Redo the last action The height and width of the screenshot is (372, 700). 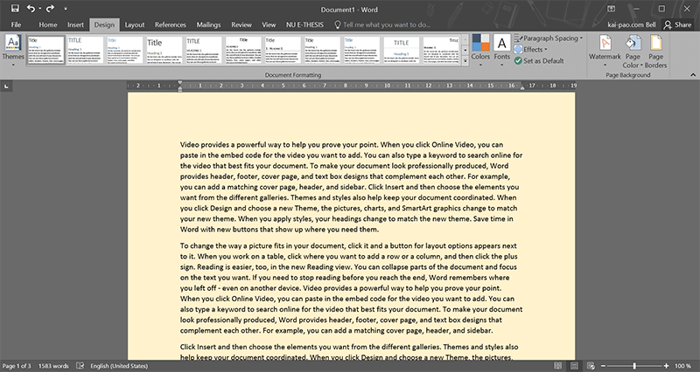tap(50, 9)
